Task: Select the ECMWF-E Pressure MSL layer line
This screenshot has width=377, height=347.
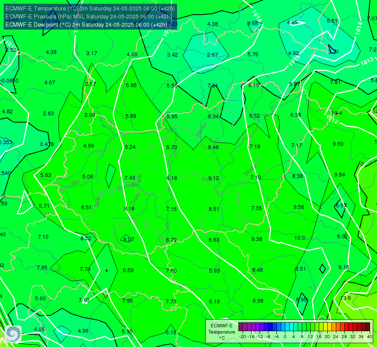Action: pyautogui.click(x=89, y=17)
